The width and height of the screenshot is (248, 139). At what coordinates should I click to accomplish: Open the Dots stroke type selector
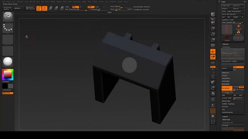(8, 28)
